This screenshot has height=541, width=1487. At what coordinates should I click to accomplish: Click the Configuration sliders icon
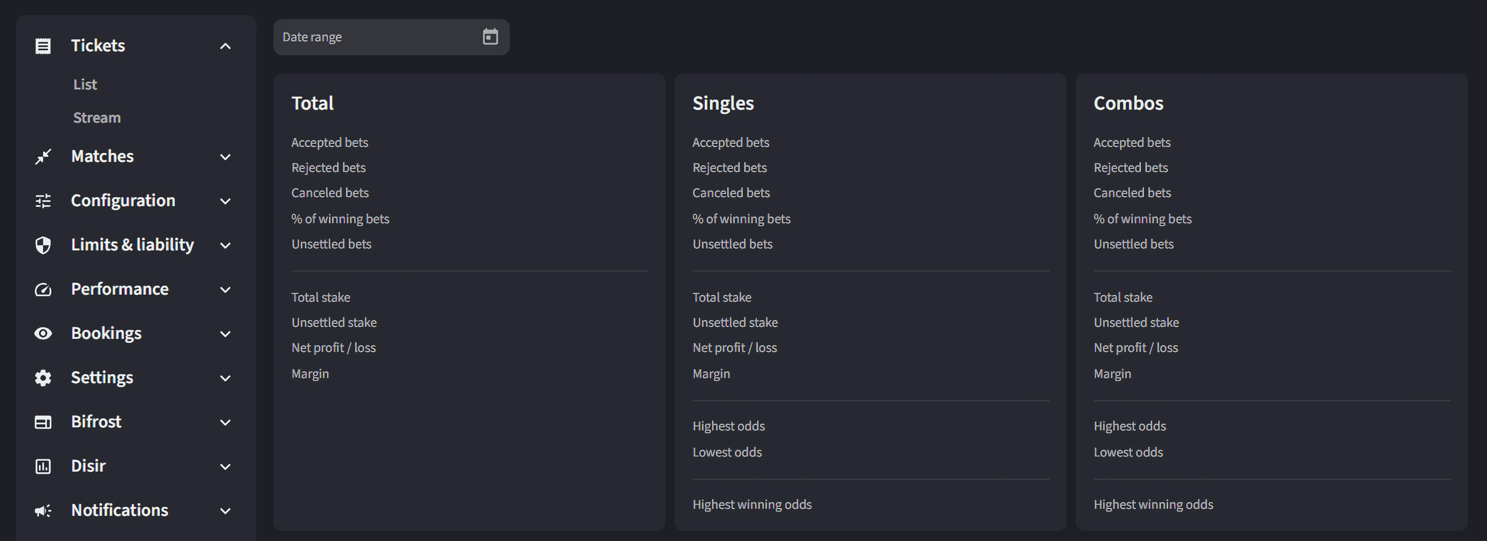pyautogui.click(x=43, y=201)
